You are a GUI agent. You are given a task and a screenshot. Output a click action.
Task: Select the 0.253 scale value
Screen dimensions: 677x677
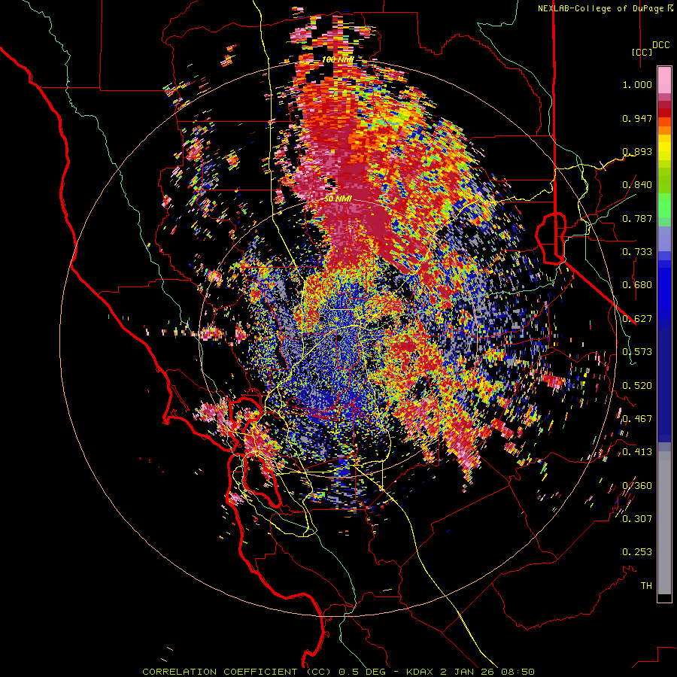[637, 552]
